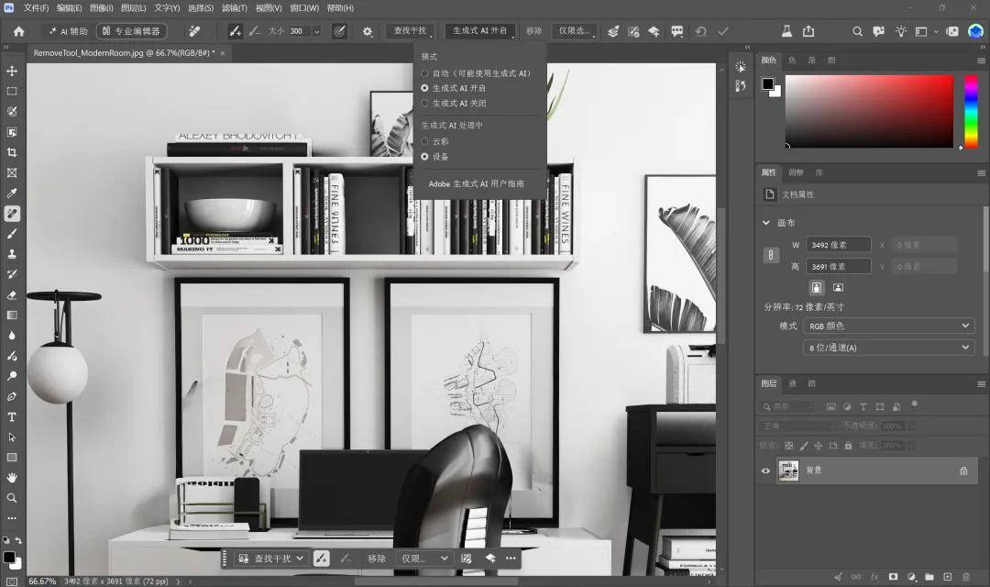
Task: Select the Hand tool
Action: click(x=11, y=478)
